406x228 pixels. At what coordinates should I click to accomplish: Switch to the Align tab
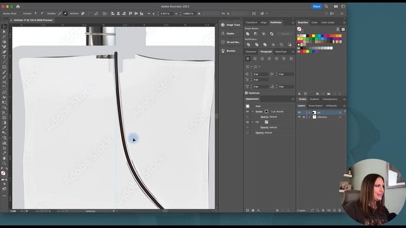(x=264, y=23)
